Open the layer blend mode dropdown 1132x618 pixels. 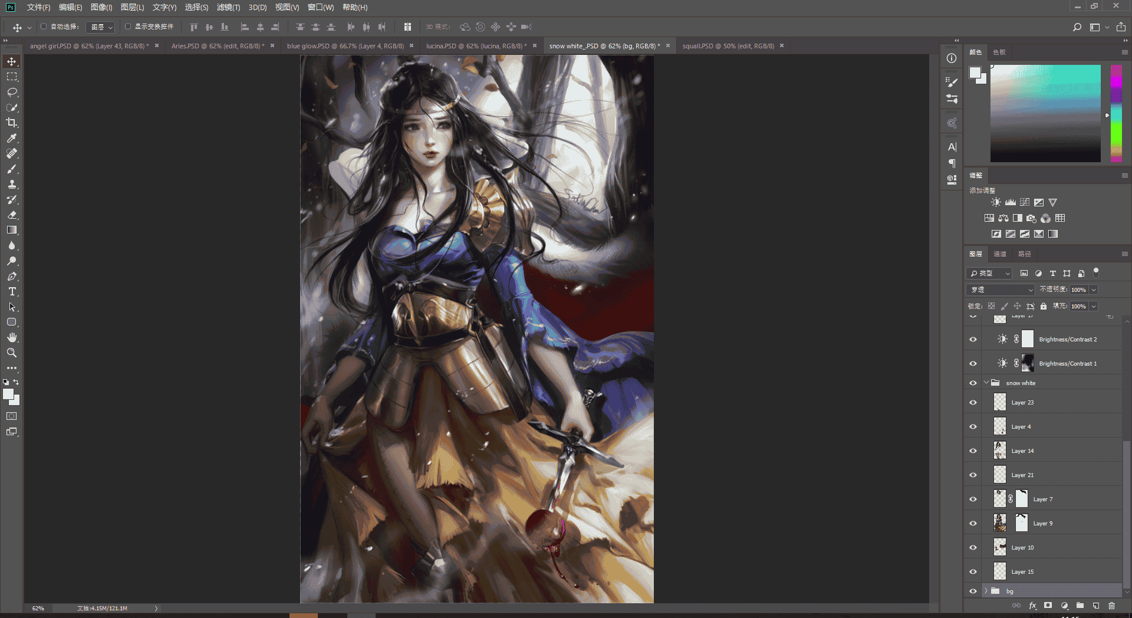tap(1001, 290)
